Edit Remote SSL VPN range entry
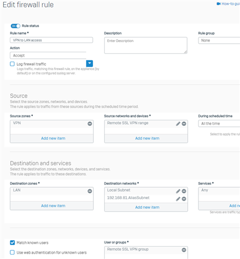Image resolution: width=240 pixels, height=259 pixels. click(x=178, y=124)
